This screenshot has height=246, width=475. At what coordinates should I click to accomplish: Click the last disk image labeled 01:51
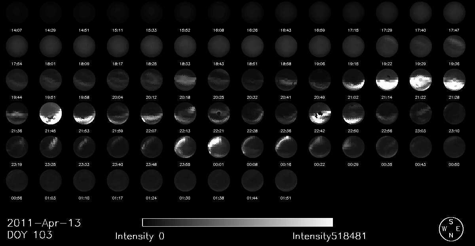[x=286, y=180]
